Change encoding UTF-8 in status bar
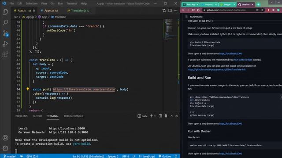The width and height of the screenshot is (282, 158). coord(125,156)
